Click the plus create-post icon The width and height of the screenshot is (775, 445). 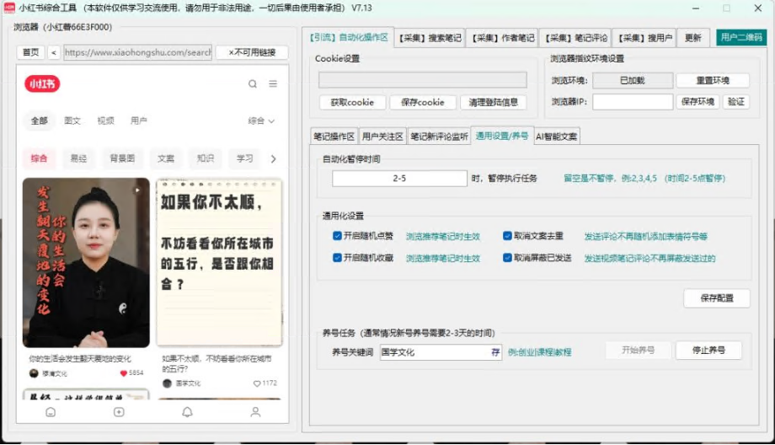click(119, 412)
